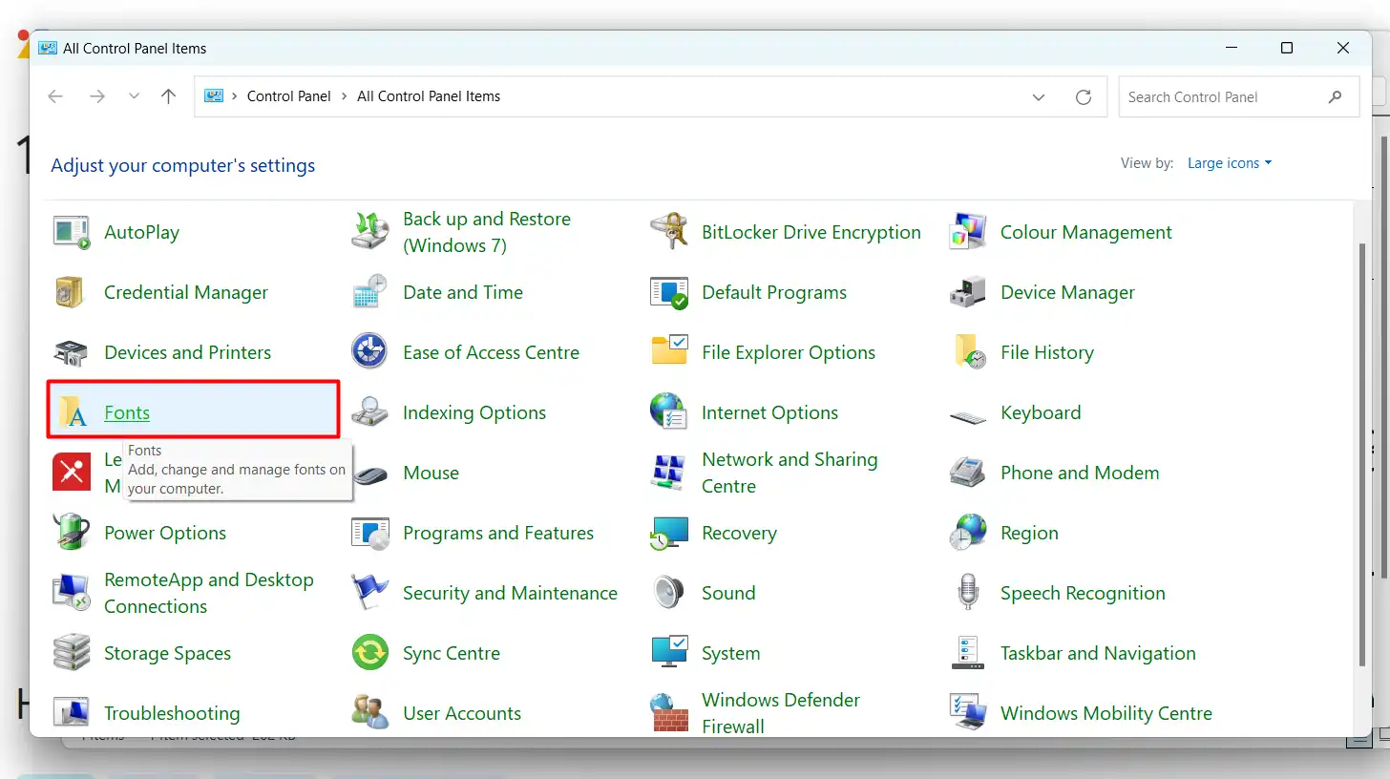The width and height of the screenshot is (1390, 779).
Task: Open the User Accounts link
Action: point(462,713)
